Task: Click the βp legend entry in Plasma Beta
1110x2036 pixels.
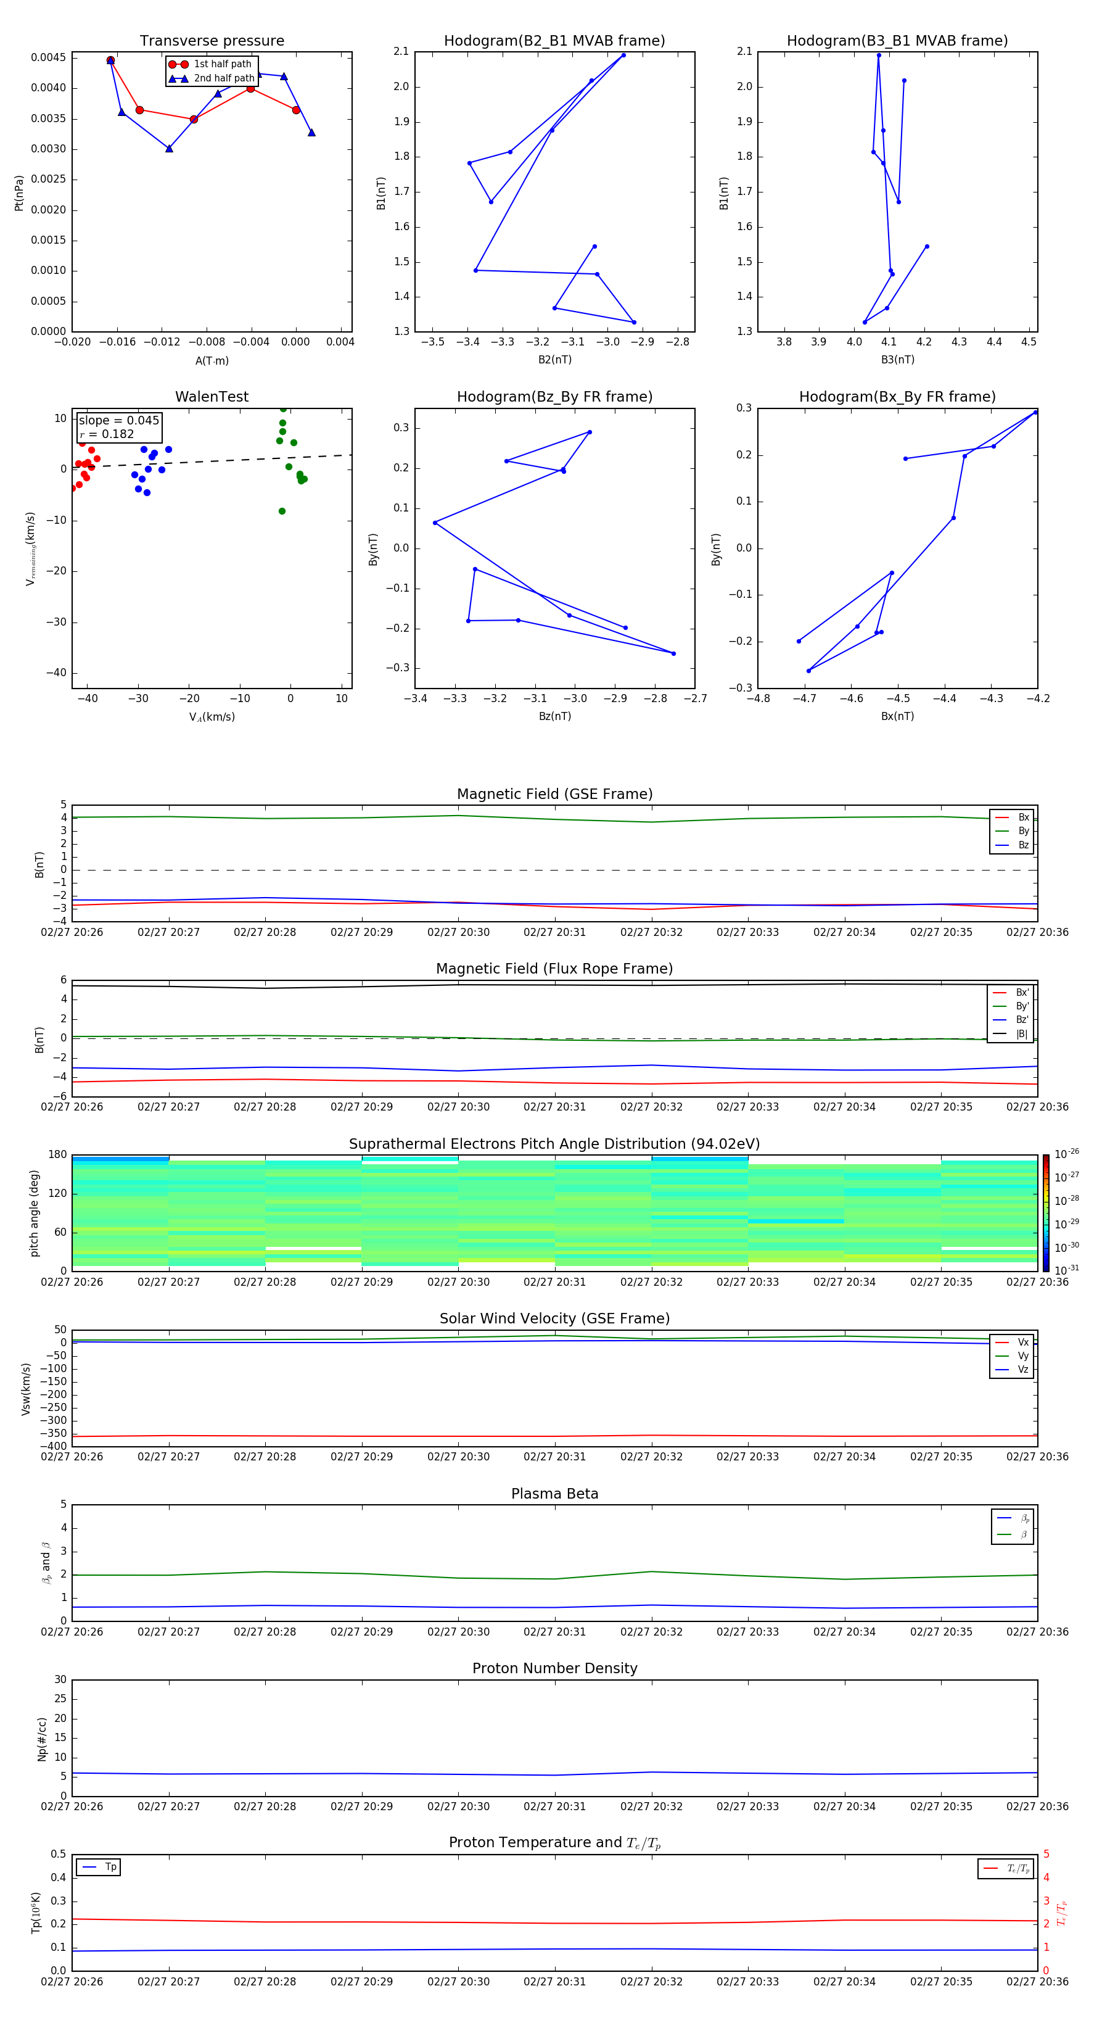Action: [x=1013, y=1518]
